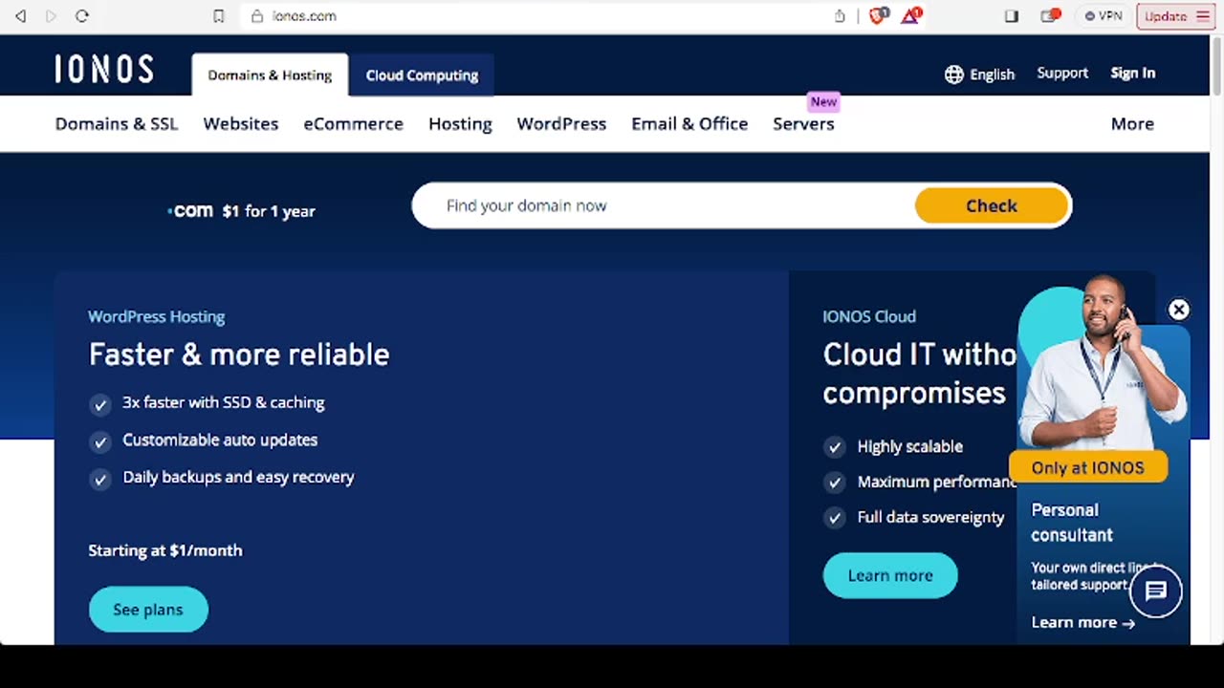Click the browser forward arrow
The width and height of the screenshot is (1224, 688).
[x=51, y=16]
